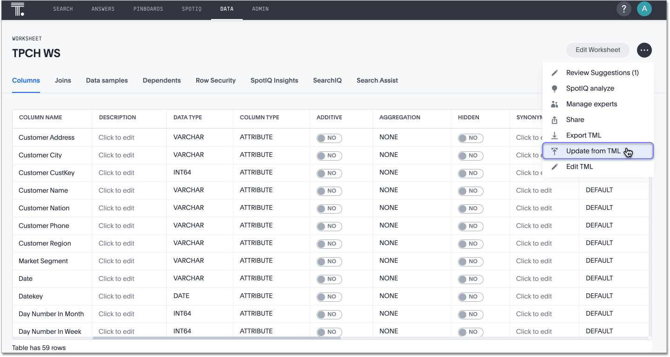Open Data Type dropdown for Customer CustKey
The width and height of the screenshot is (670, 357).
(182, 173)
